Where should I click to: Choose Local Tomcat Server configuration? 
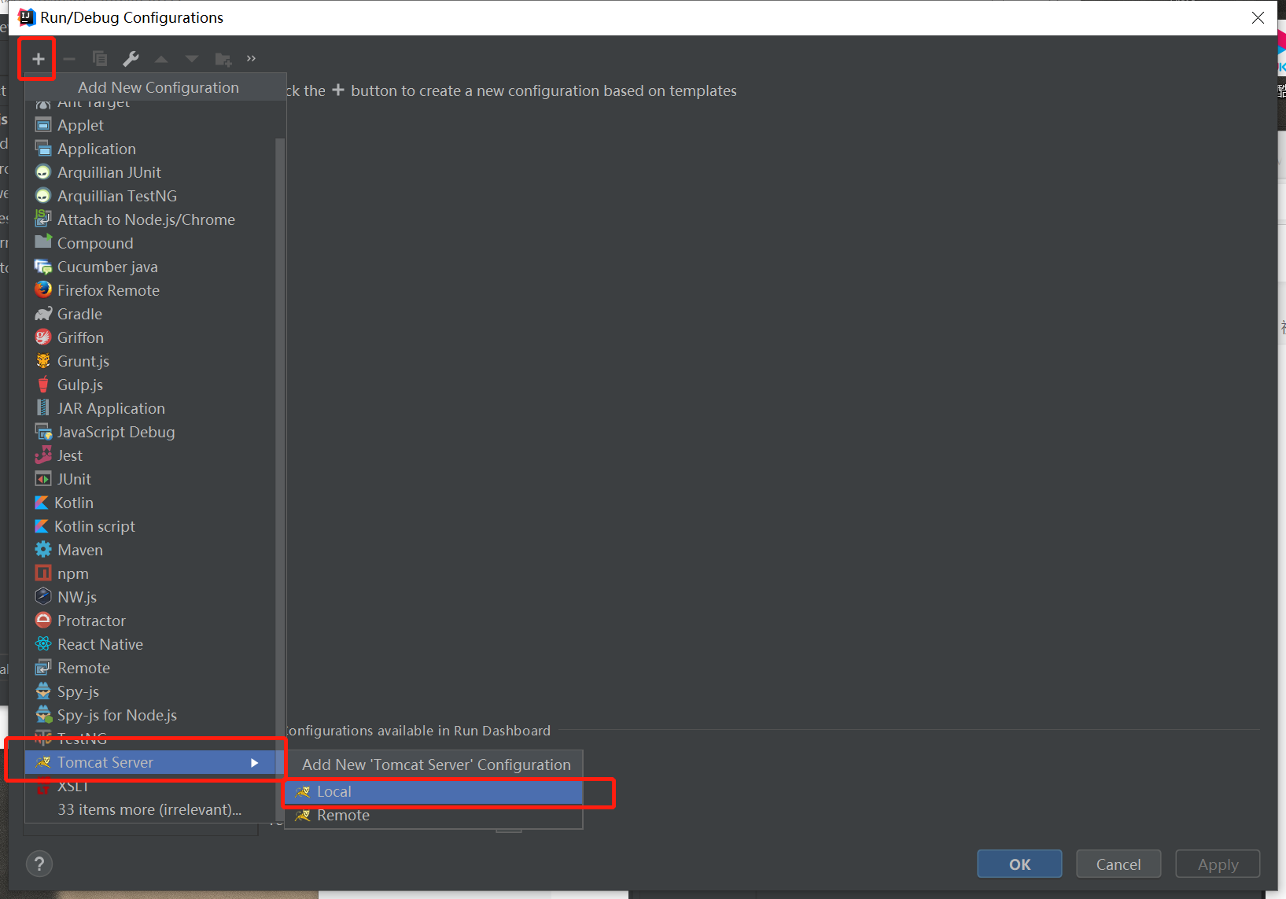[433, 792]
